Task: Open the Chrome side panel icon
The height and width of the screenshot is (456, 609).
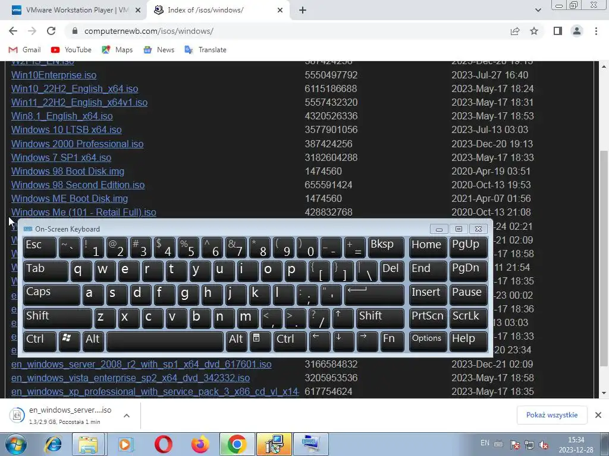Action: coord(558,31)
